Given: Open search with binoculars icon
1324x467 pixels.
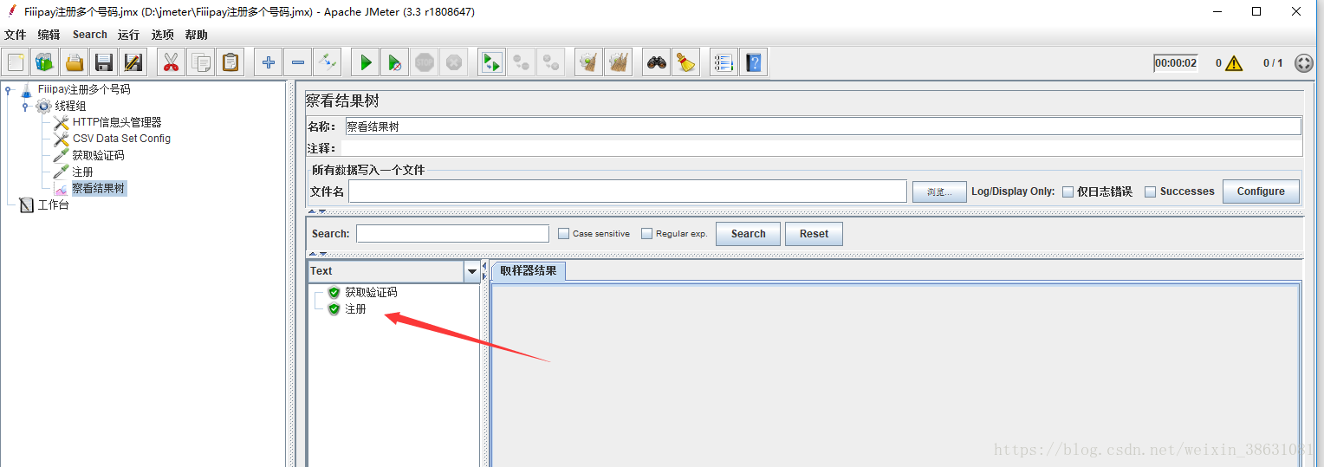Looking at the screenshot, I should 657,62.
